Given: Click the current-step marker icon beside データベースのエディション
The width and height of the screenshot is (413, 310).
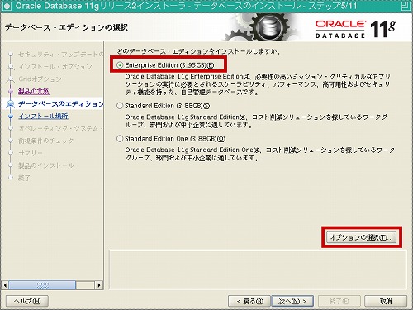Looking at the screenshot, I should (x=11, y=104).
